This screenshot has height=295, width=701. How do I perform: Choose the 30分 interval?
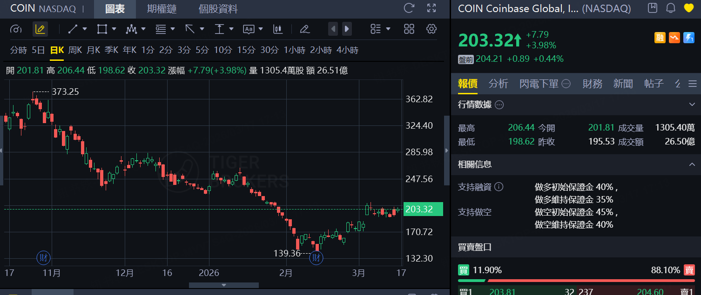click(x=270, y=50)
